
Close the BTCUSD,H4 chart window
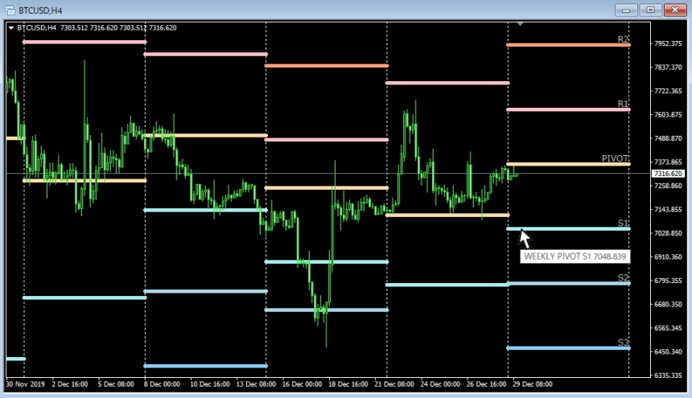tap(675, 10)
